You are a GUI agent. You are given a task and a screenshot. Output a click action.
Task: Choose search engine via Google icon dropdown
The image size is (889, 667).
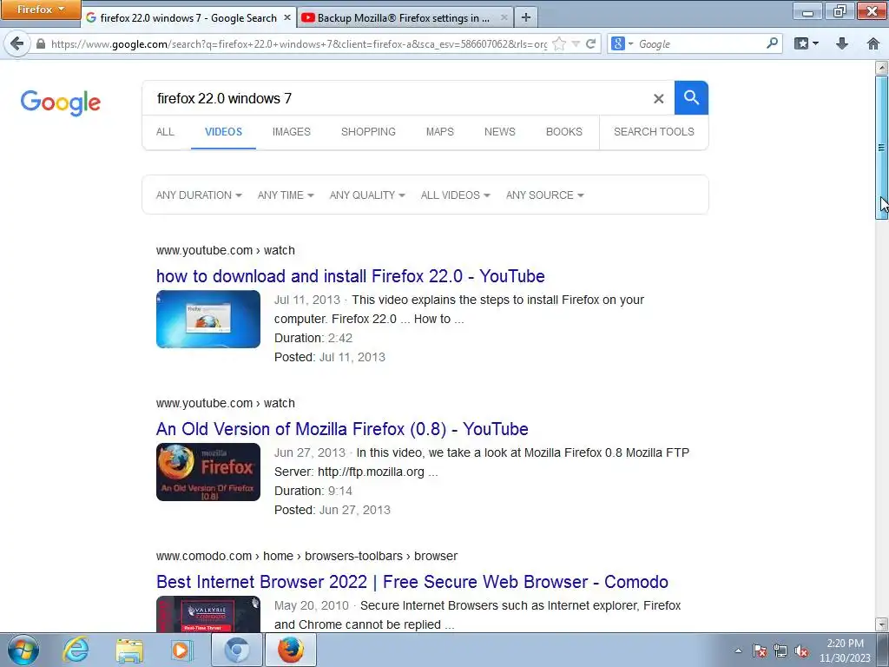622,43
